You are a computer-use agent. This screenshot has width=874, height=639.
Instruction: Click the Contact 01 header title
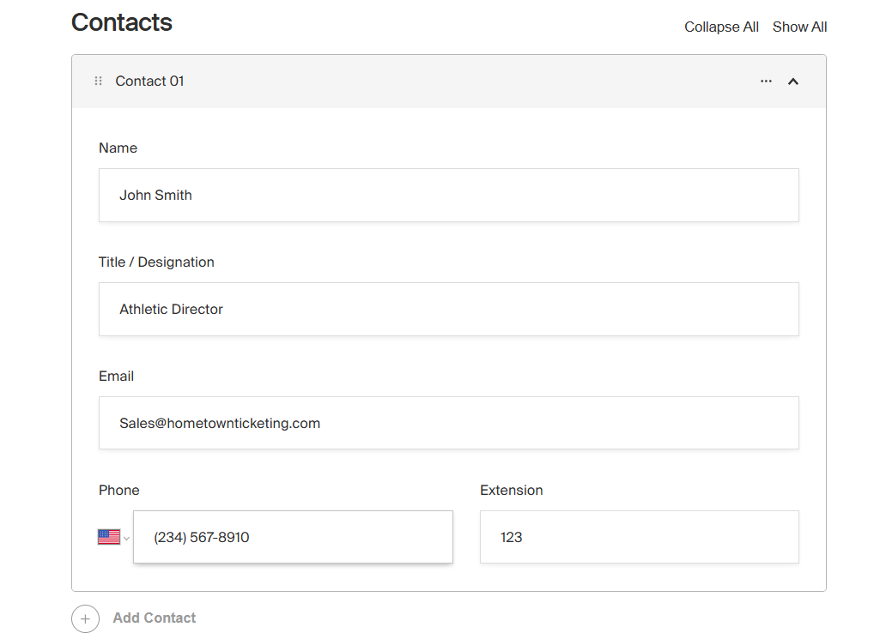pyautogui.click(x=149, y=81)
